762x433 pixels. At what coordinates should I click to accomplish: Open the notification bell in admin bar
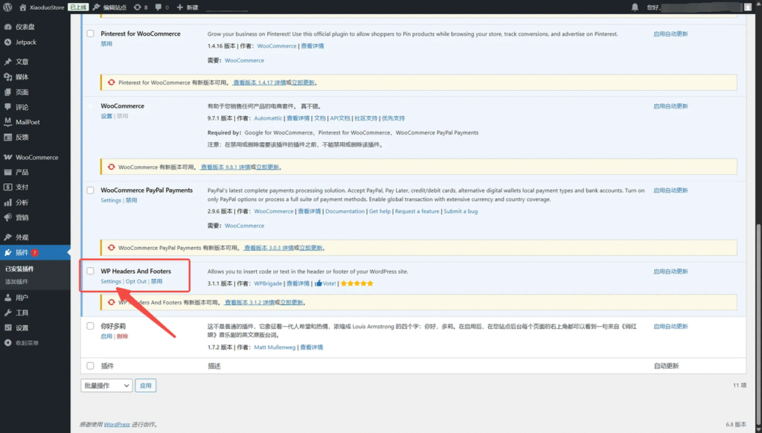click(x=635, y=7)
